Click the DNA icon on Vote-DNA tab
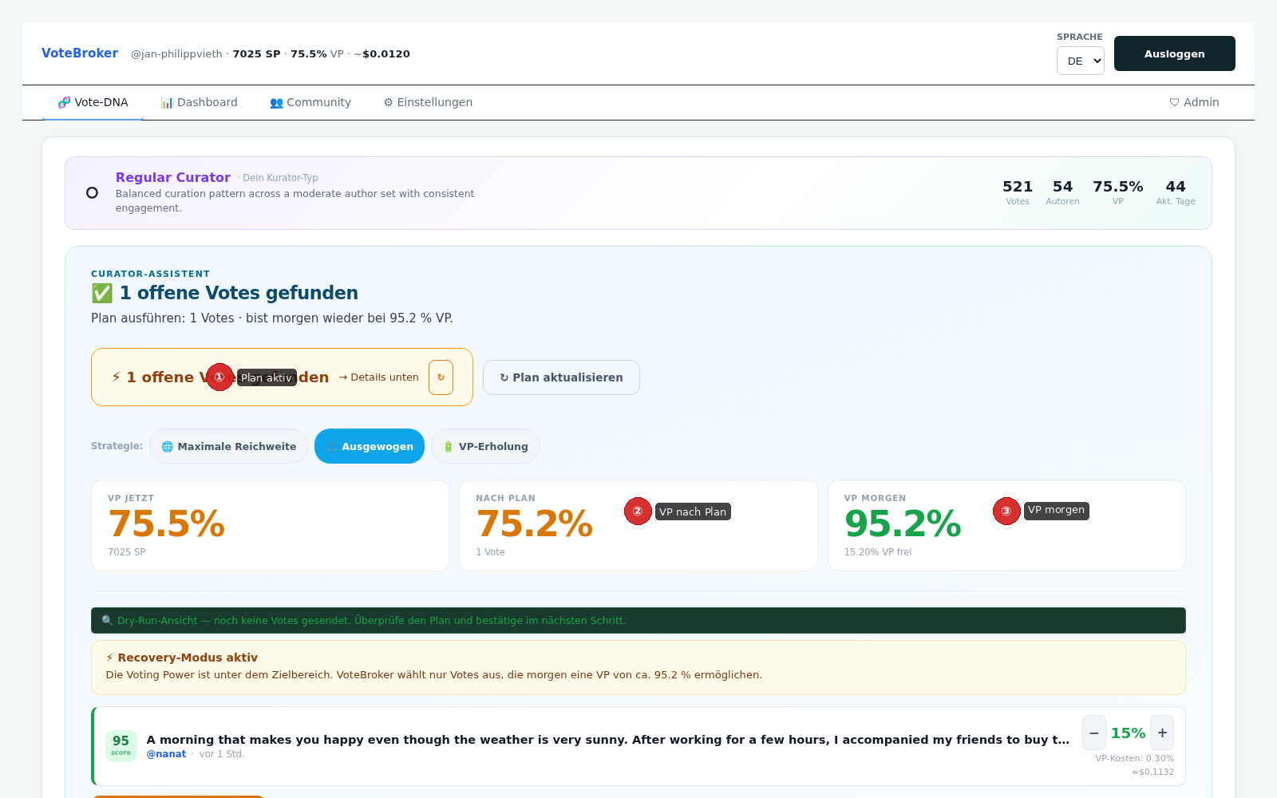The width and height of the screenshot is (1277, 798). click(x=65, y=102)
